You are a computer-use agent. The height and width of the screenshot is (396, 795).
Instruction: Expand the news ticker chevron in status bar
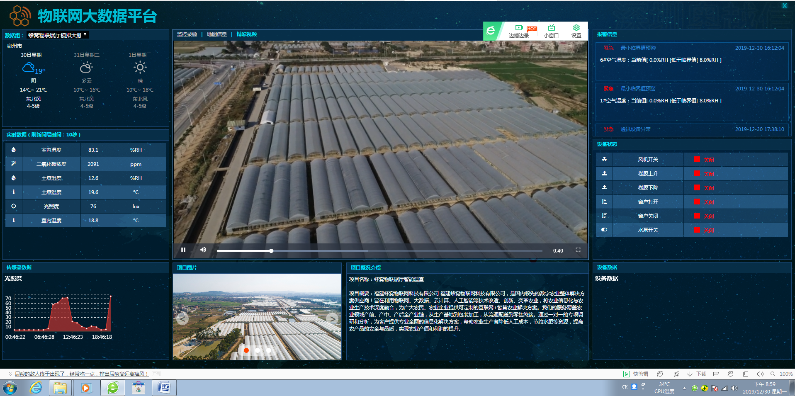point(10,374)
